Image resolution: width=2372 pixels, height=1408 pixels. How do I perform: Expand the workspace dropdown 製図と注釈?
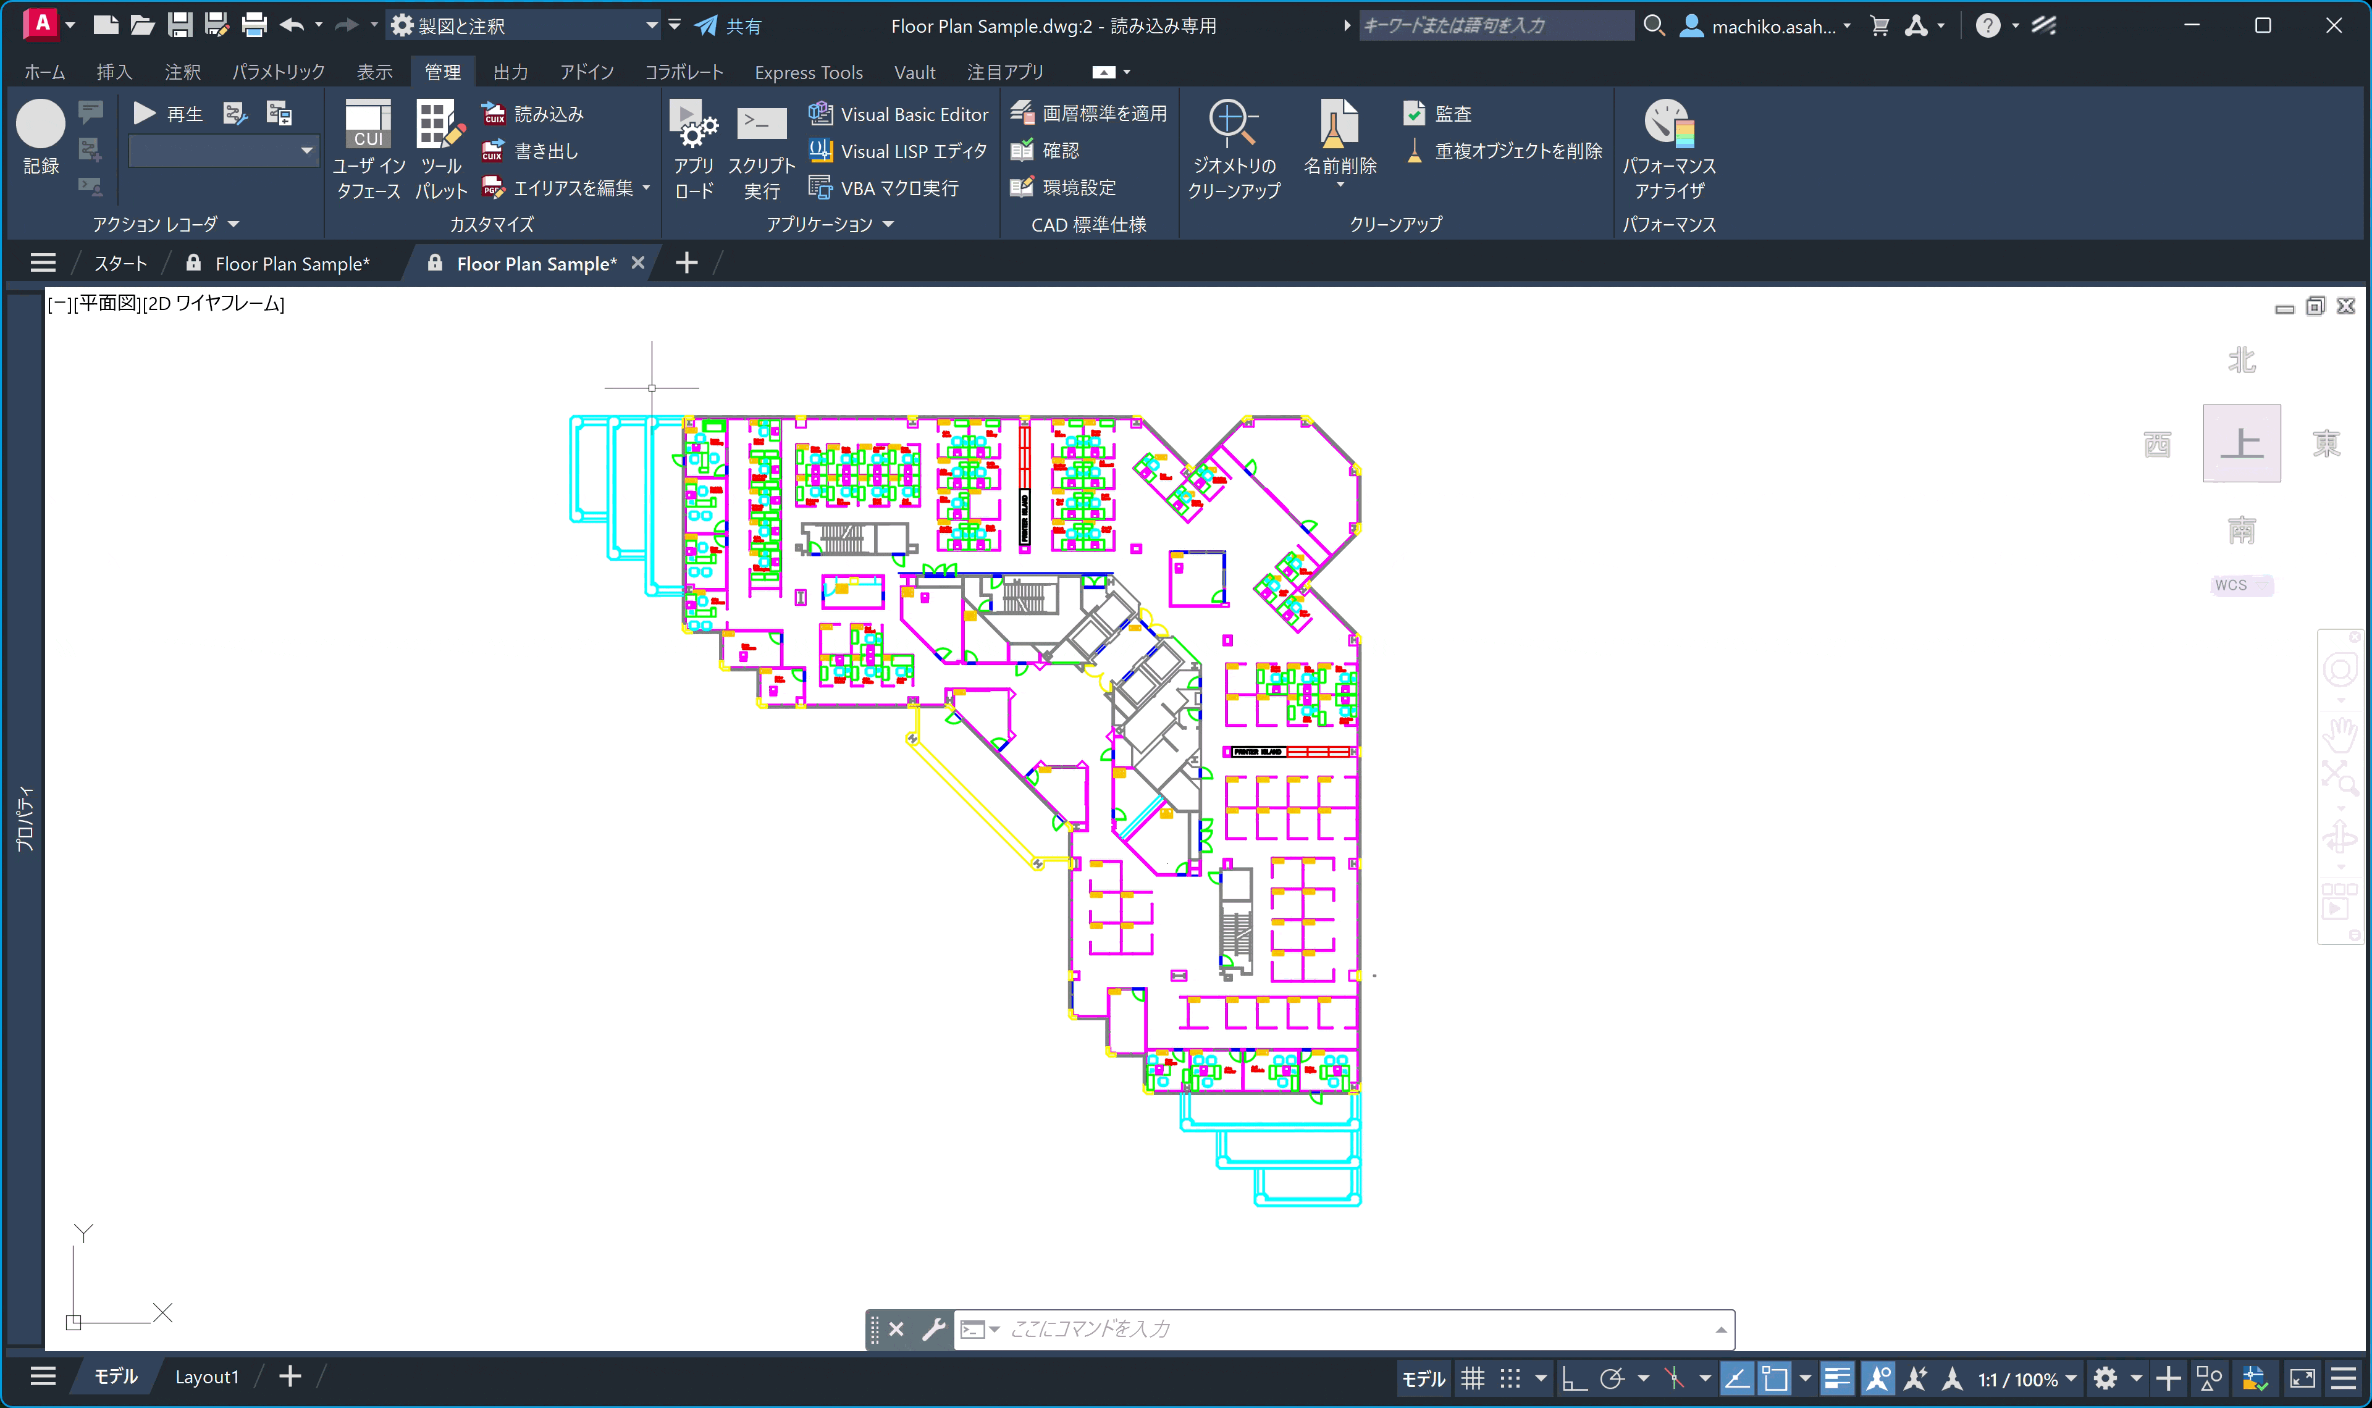pyautogui.click(x=652, y=25)
